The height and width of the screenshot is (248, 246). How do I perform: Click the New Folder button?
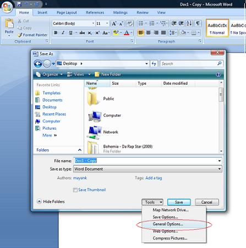coord(108,75)
